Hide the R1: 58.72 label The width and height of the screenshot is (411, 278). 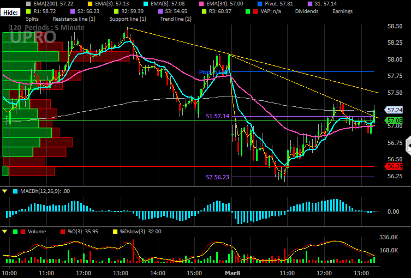click(45, 11)
